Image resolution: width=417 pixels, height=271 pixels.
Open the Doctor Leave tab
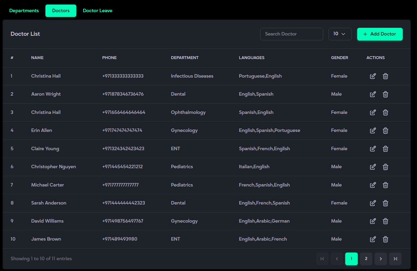coord(98,11)
